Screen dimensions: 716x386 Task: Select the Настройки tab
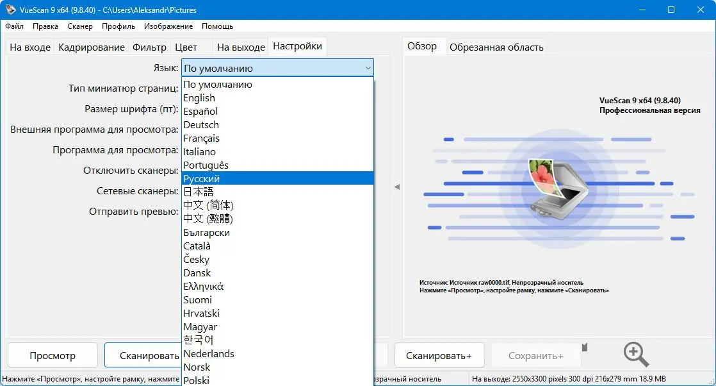click(297, 46)
